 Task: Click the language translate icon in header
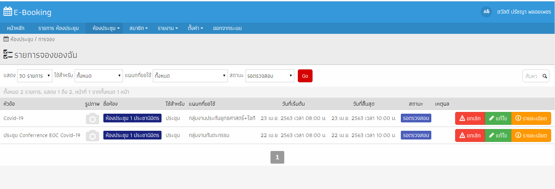point(486,12)
